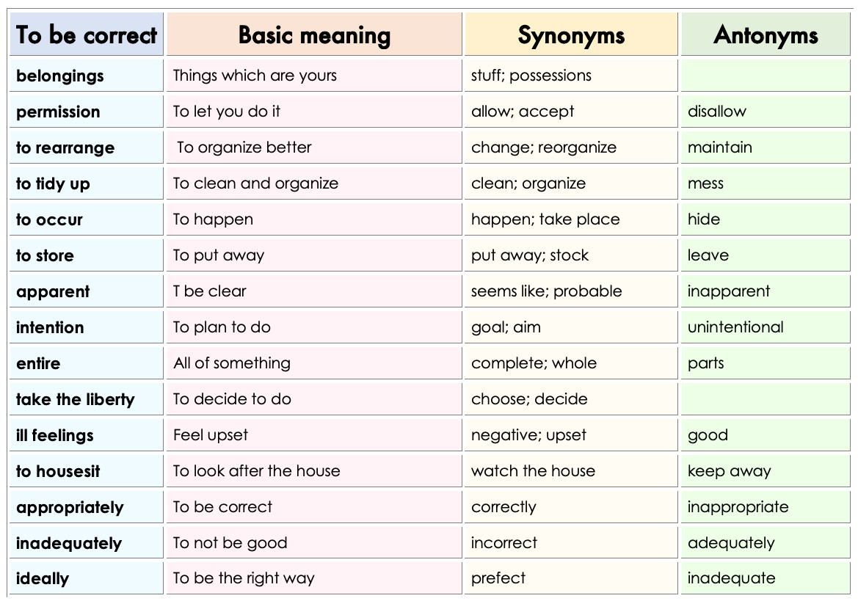
Task: Select the 'permission' word cell
Action: point(87,111)
